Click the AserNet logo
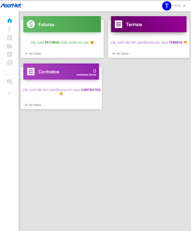 click(11, 5)
